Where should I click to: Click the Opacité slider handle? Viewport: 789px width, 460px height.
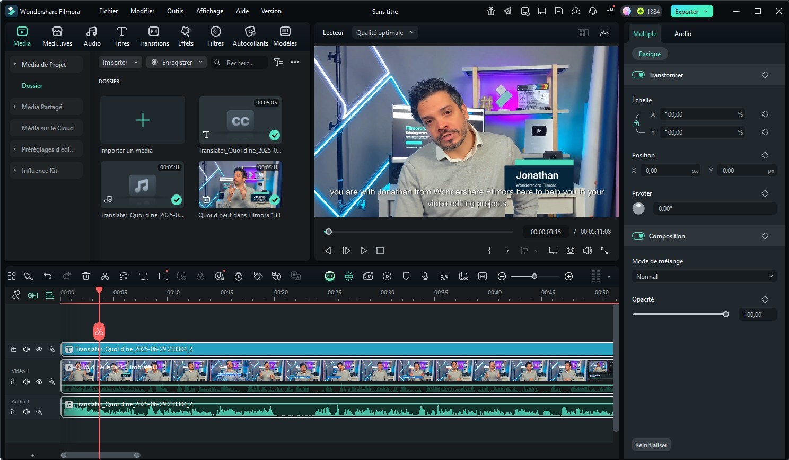726,314
